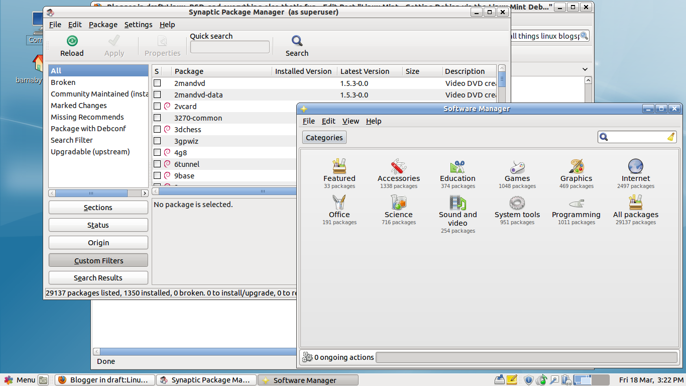Click the Categories button in Software Manager
Viewport: 686px width, 386px height.
[x=324, y=137]
